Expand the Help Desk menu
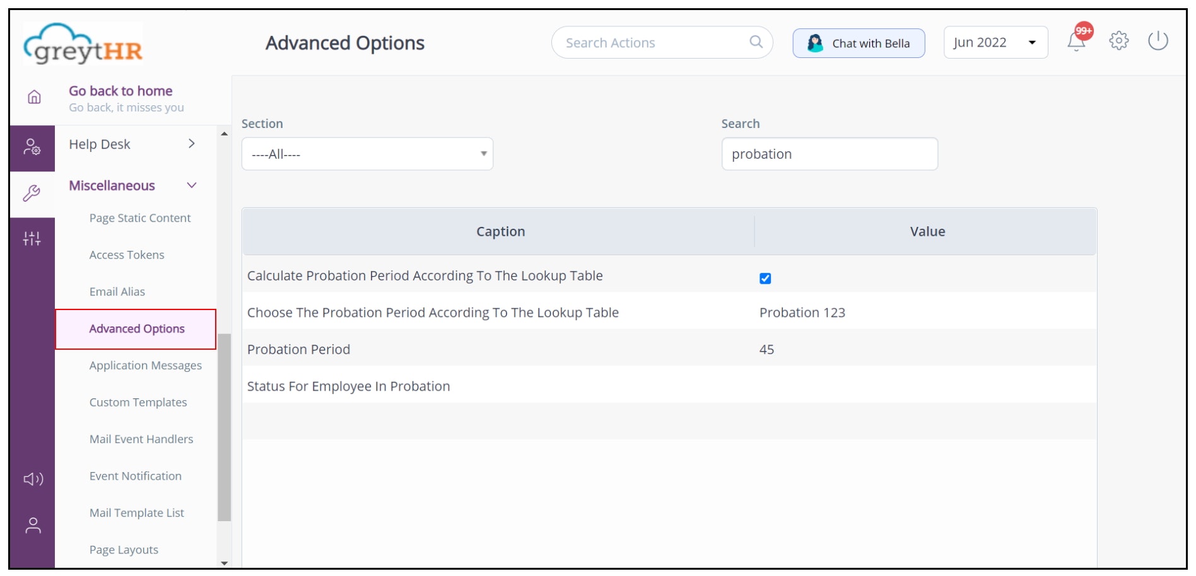This screenshot has height=576, width=1196. click(x=192, y=144)
